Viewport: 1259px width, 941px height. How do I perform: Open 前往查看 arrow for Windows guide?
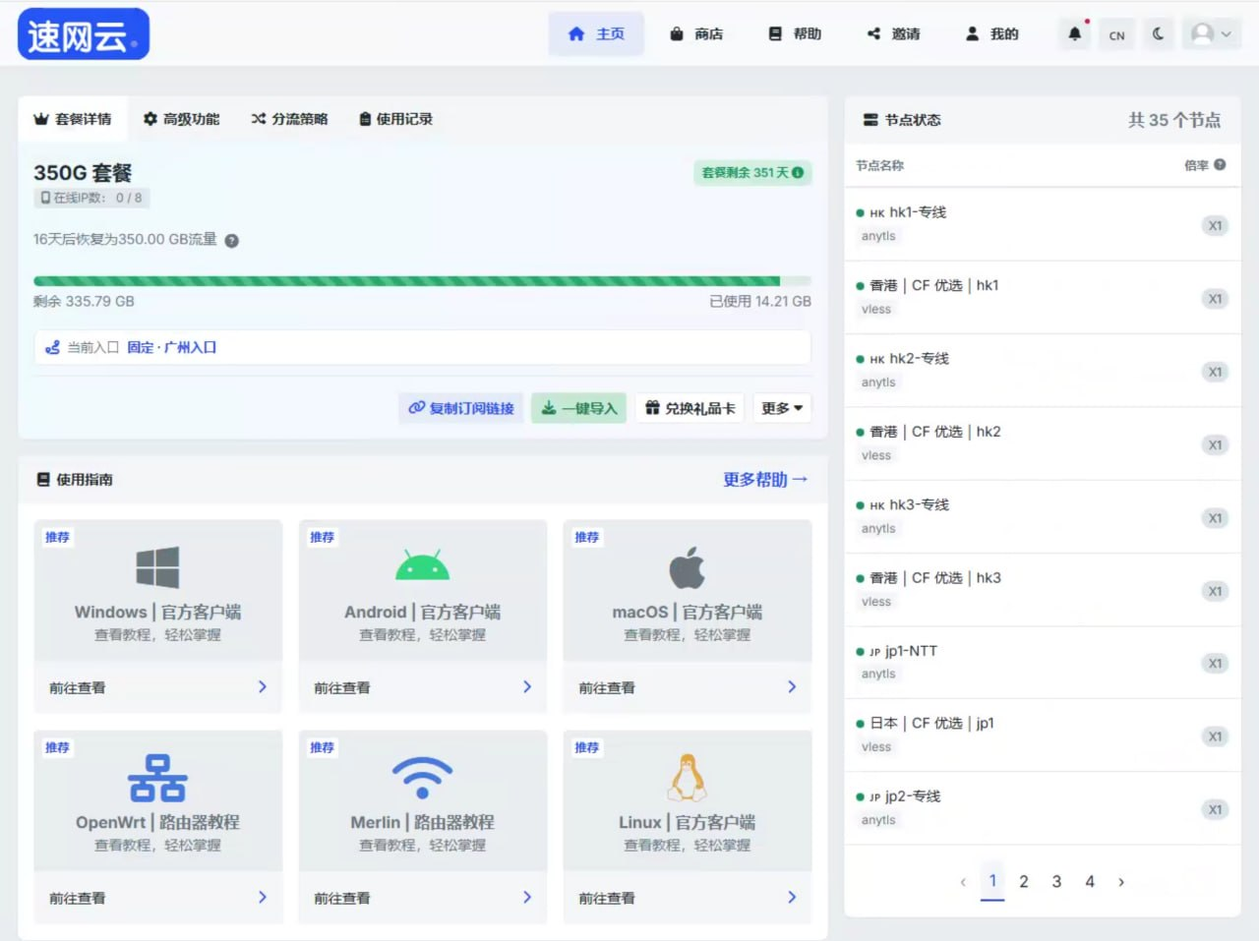click(263, 687)
